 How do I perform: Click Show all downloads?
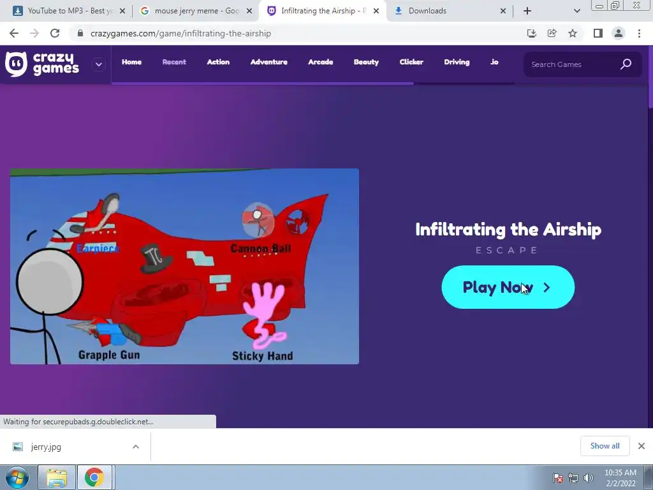pos(605,446)
